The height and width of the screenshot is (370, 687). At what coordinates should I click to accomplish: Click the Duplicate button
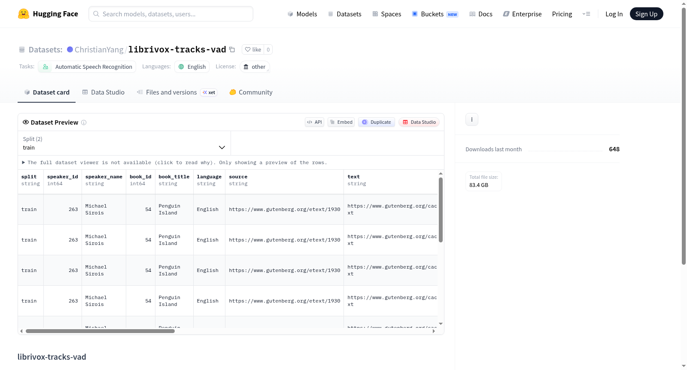tap(377, 122)
